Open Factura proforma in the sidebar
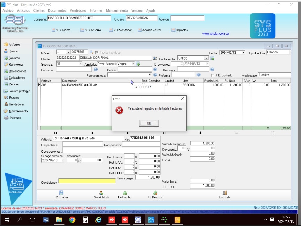The image size is (301, 226). 17,91
